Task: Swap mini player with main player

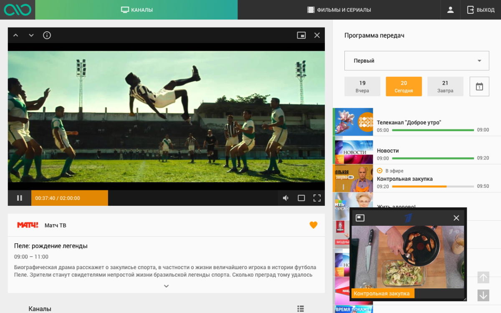Action: [360, 218]
